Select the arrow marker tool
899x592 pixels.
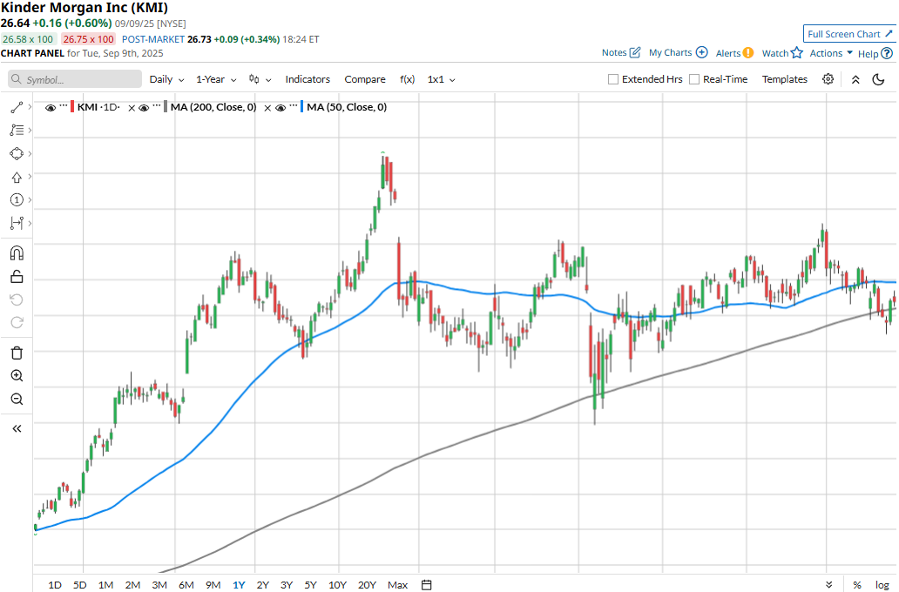pyautogui.click(x=16, y=177)
